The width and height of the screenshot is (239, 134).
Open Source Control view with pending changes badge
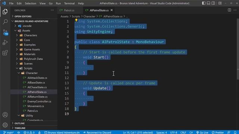(5, 32)
